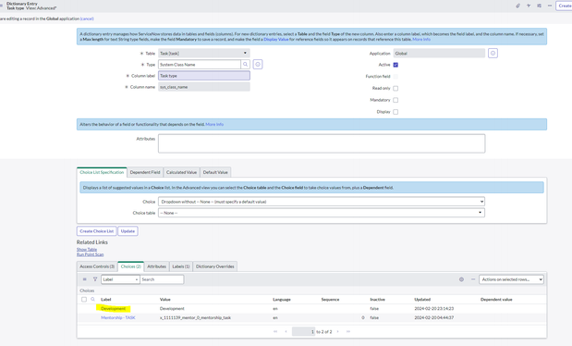
Task: Open the Table dropdown showing Task [task]
Action: [x=204, y=54]
